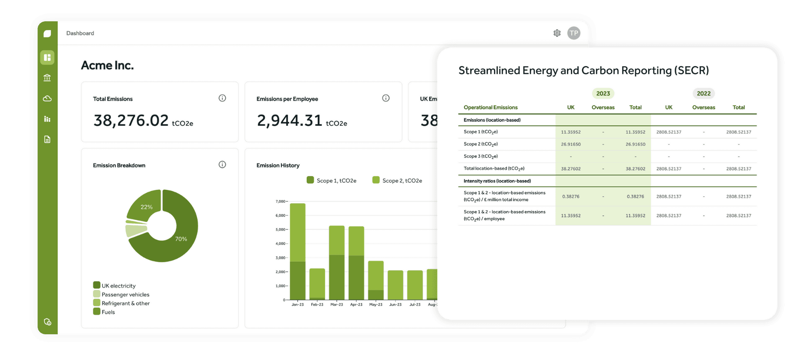This screenshot has height=356, width=794.
Task: Open the Dashboard grid icon in the sidebar
Action: (x=47, y=57)
